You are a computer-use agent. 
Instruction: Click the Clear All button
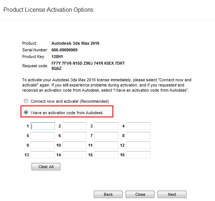point(46,167)
